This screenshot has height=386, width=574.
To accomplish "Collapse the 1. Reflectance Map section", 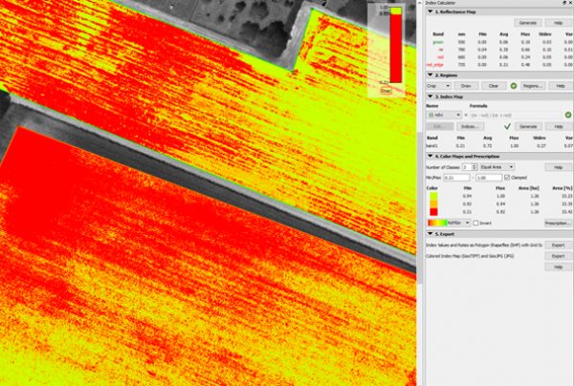I will (429, 11).
